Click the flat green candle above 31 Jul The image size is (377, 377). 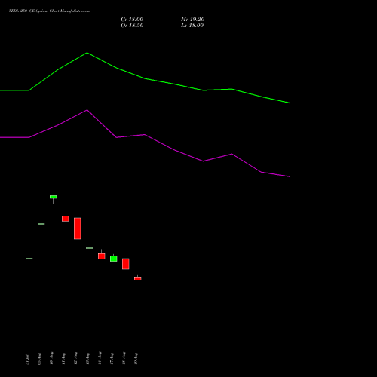click(x=29, y=259)
